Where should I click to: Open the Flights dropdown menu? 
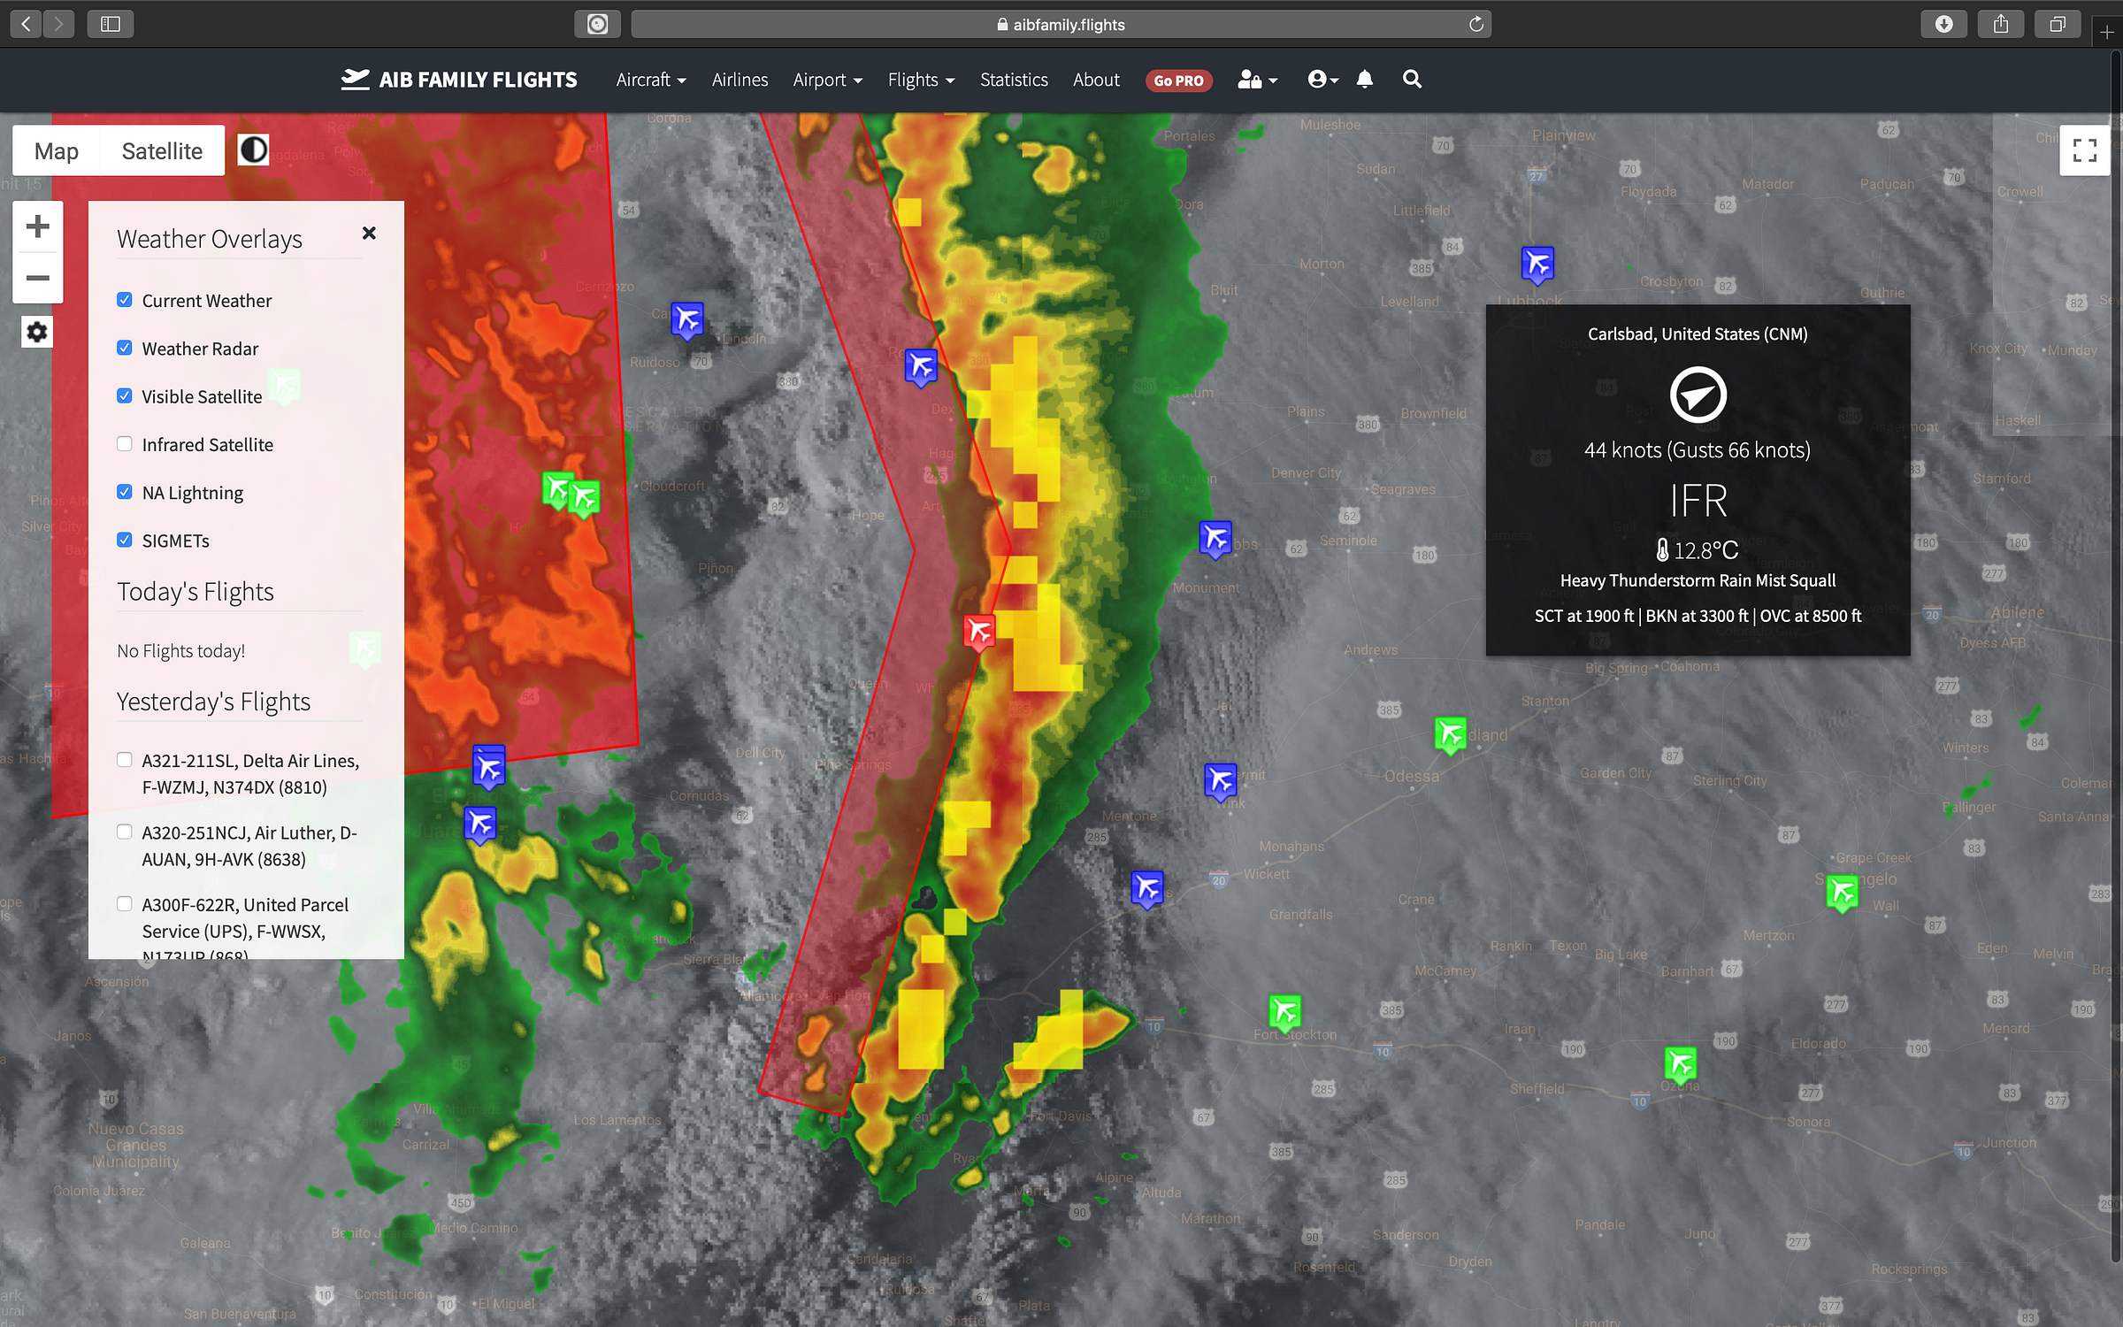[920, 80]
